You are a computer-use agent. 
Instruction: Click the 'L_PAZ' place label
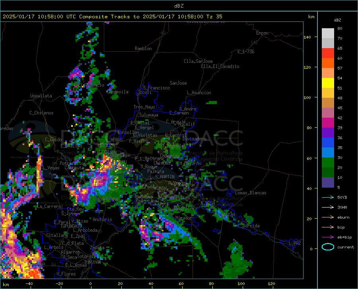point(295,243)
